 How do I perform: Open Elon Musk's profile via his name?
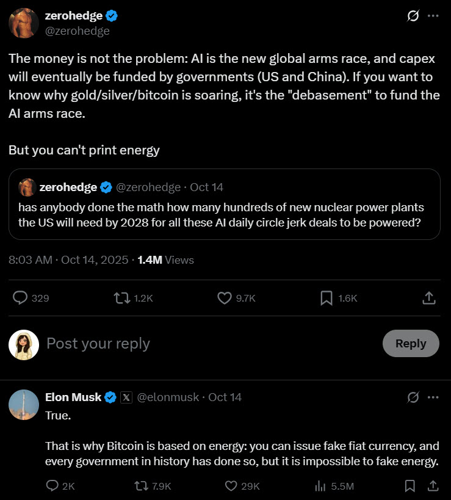coord(73,397)
